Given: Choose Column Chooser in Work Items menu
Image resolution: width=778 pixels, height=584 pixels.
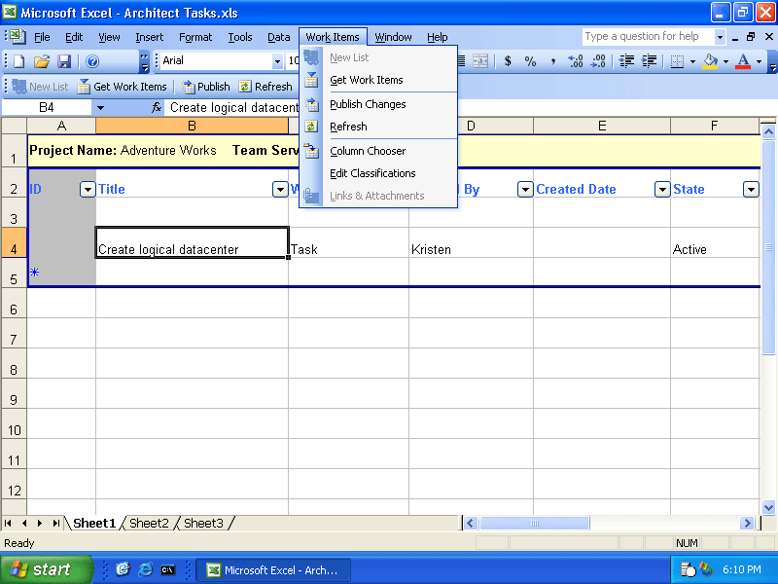Looking at the screenshot, I should 367,151.
